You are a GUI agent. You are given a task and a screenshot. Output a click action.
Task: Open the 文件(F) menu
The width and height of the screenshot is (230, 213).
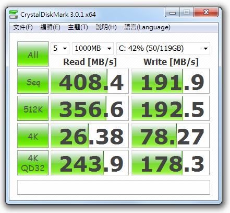click(23, 27)
